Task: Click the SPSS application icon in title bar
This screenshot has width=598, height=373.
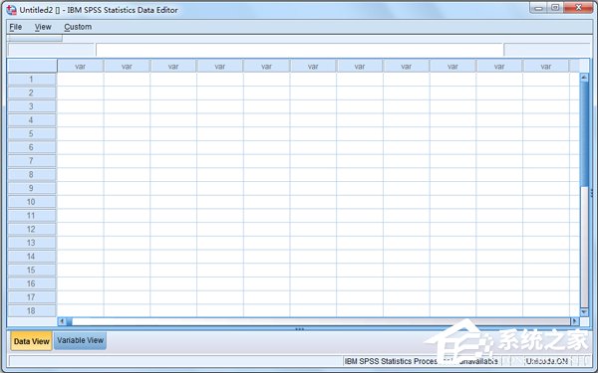Action: [x=12, y=10]
